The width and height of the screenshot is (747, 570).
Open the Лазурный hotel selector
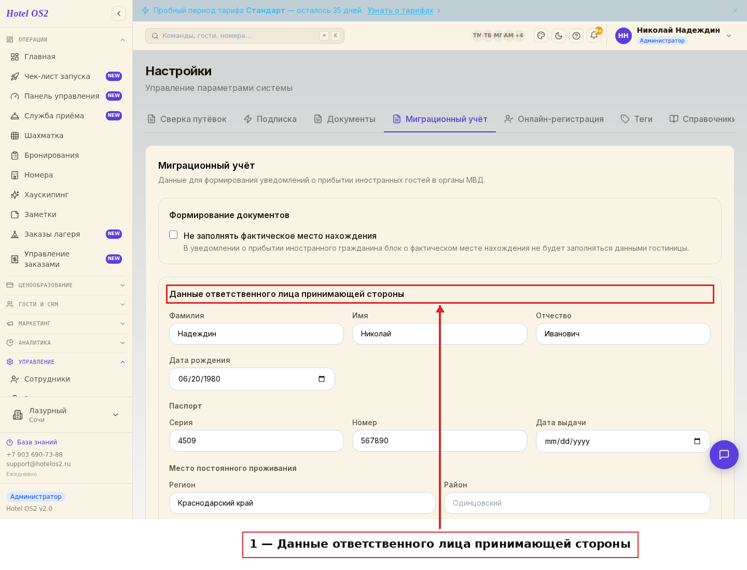coord(66,415)
